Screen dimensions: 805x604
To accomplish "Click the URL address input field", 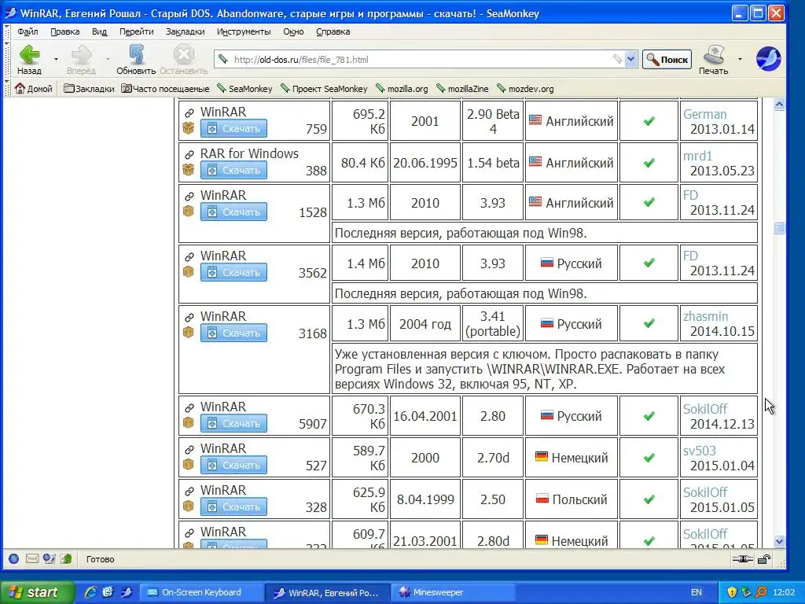I will [x=421, y=59].
